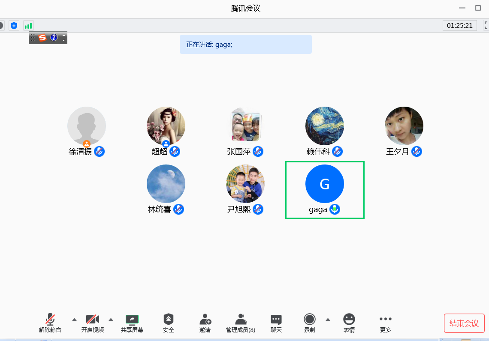
Task: Open Manage Members (管理成员) panel
Action: [241, 320]
